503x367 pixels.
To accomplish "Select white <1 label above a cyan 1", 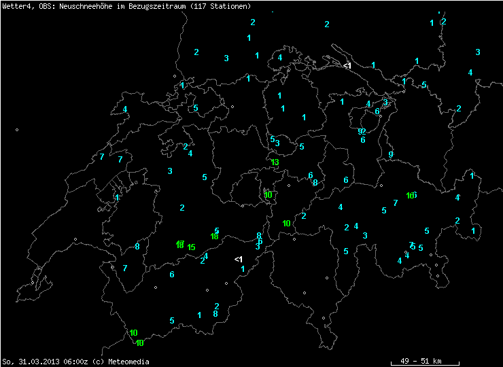I will [238, 260].
